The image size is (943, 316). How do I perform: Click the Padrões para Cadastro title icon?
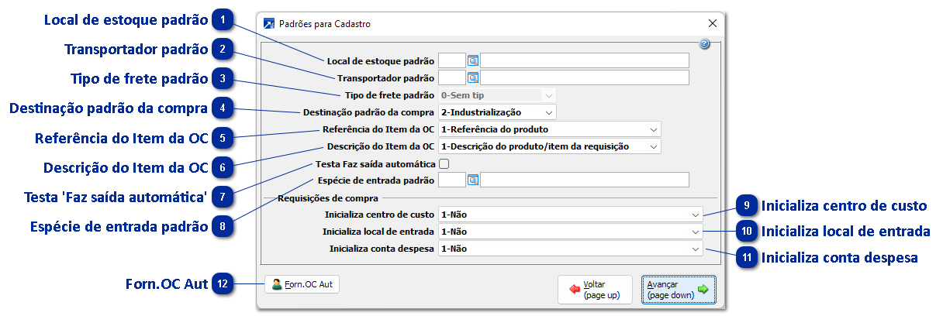[269, 24]
